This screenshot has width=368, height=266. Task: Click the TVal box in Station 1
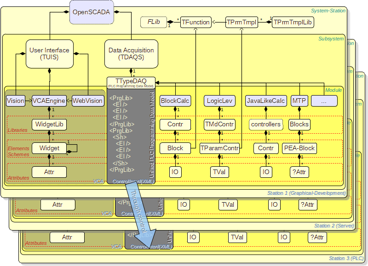point(219,172)
